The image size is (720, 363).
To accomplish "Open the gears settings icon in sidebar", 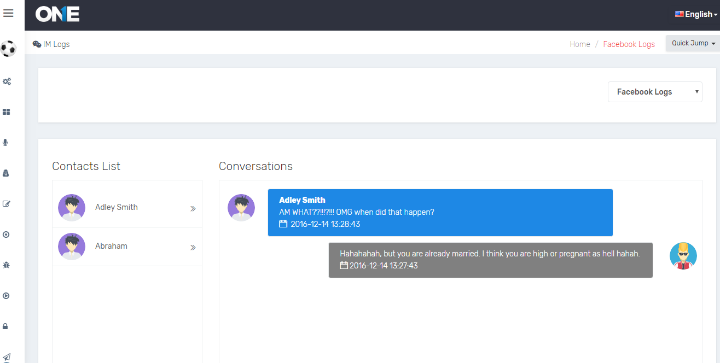I will [7, 81].
